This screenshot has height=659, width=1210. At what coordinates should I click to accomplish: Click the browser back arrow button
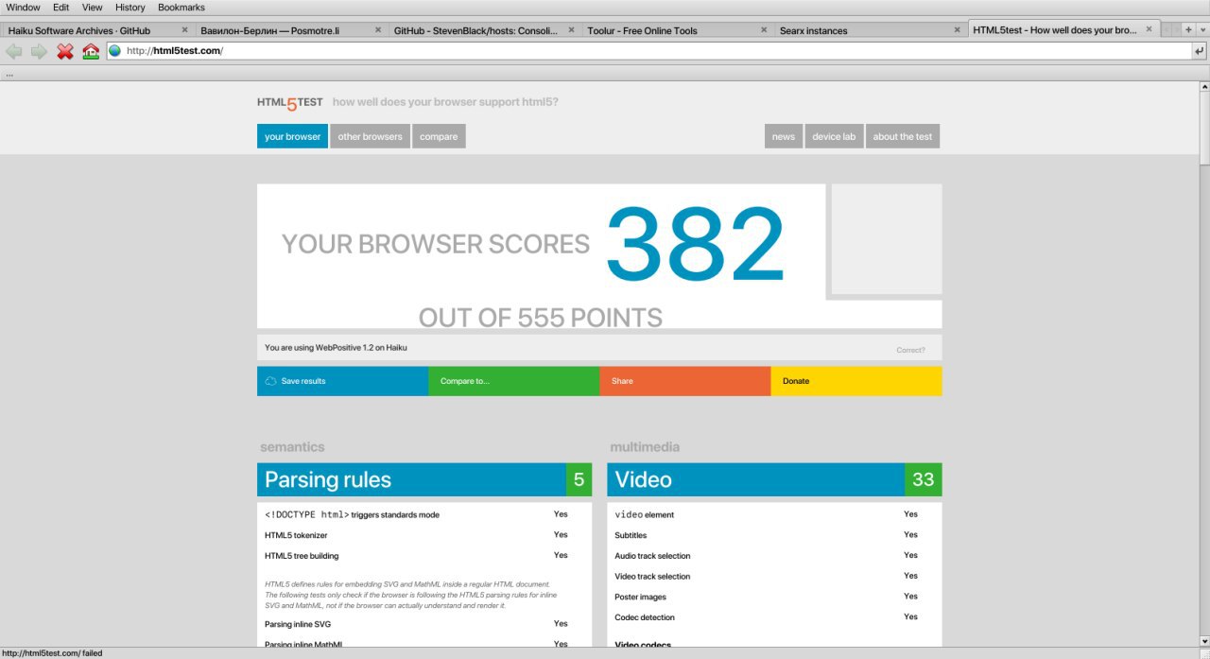[14, 51]
